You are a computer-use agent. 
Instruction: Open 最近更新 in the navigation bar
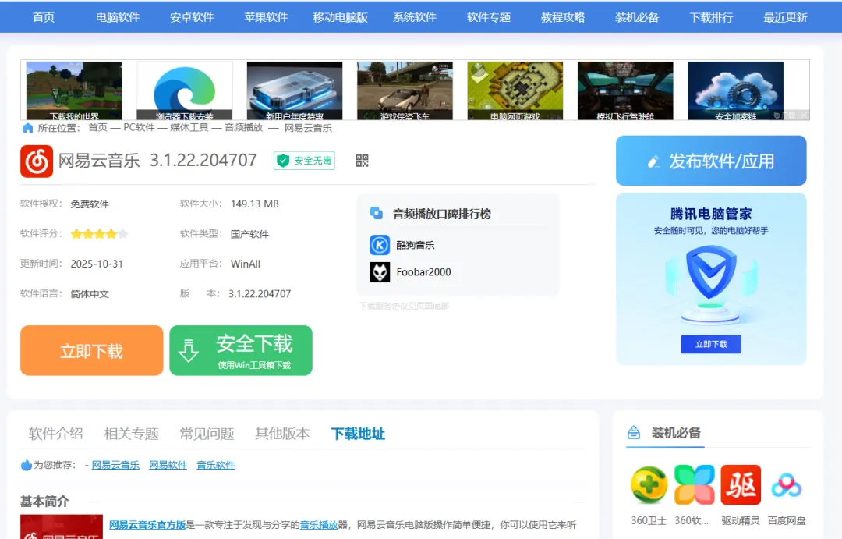pos(785,17)
